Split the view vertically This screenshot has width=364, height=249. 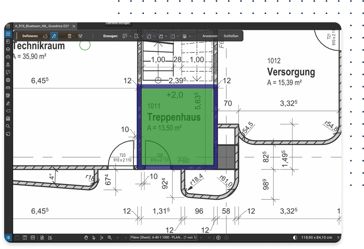click(x=25, y=237)
